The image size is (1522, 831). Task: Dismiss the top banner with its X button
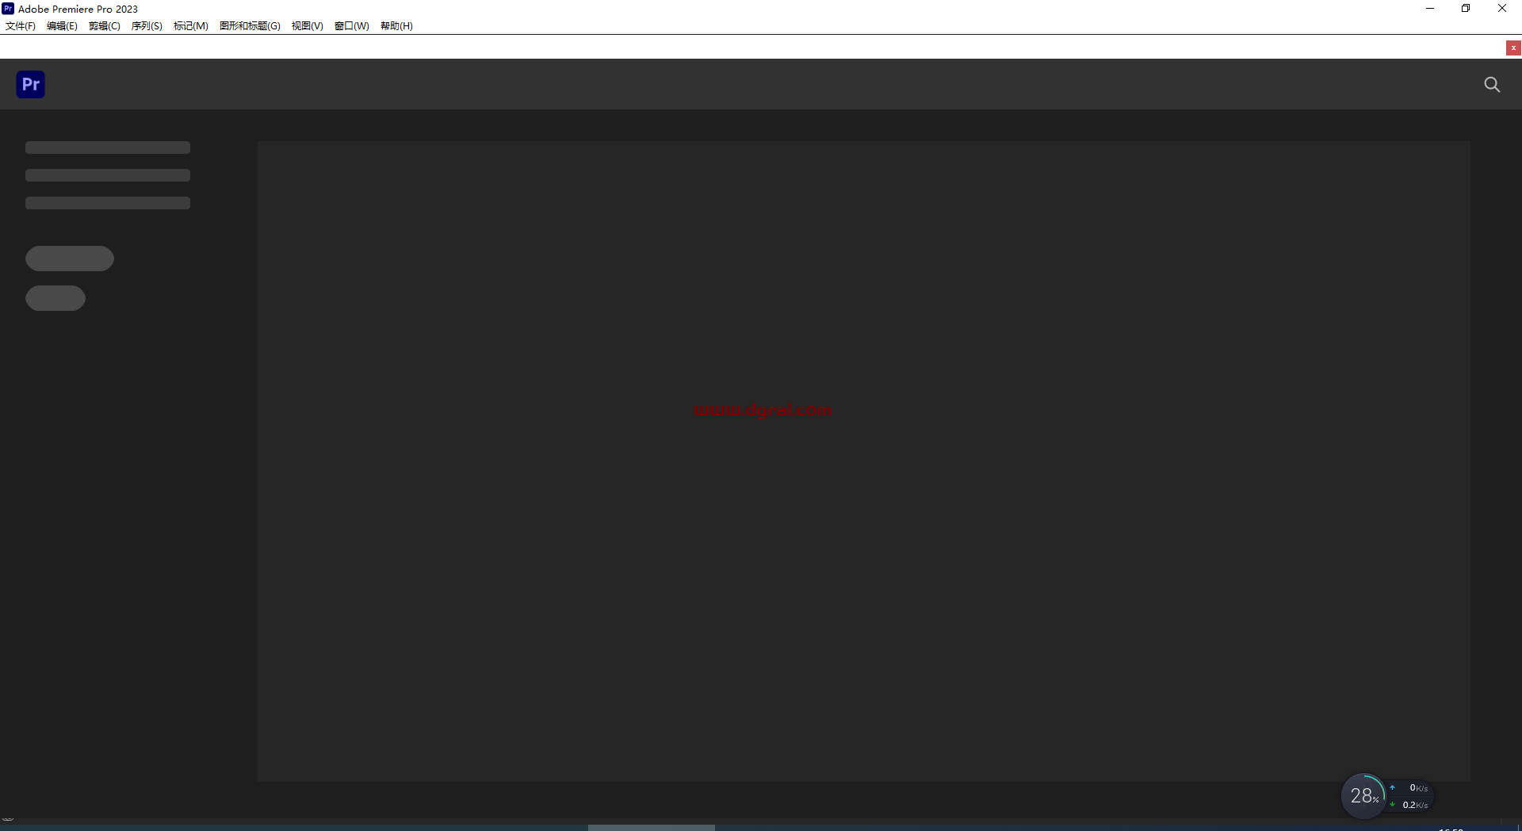1514,48
